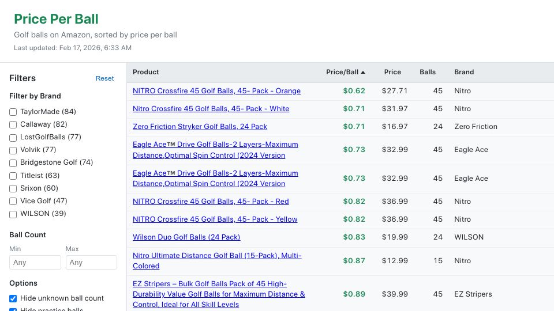Viewport: 554px width, 311px height.
Task: Click the 15 balls count cell
Action: coord(438,260)
